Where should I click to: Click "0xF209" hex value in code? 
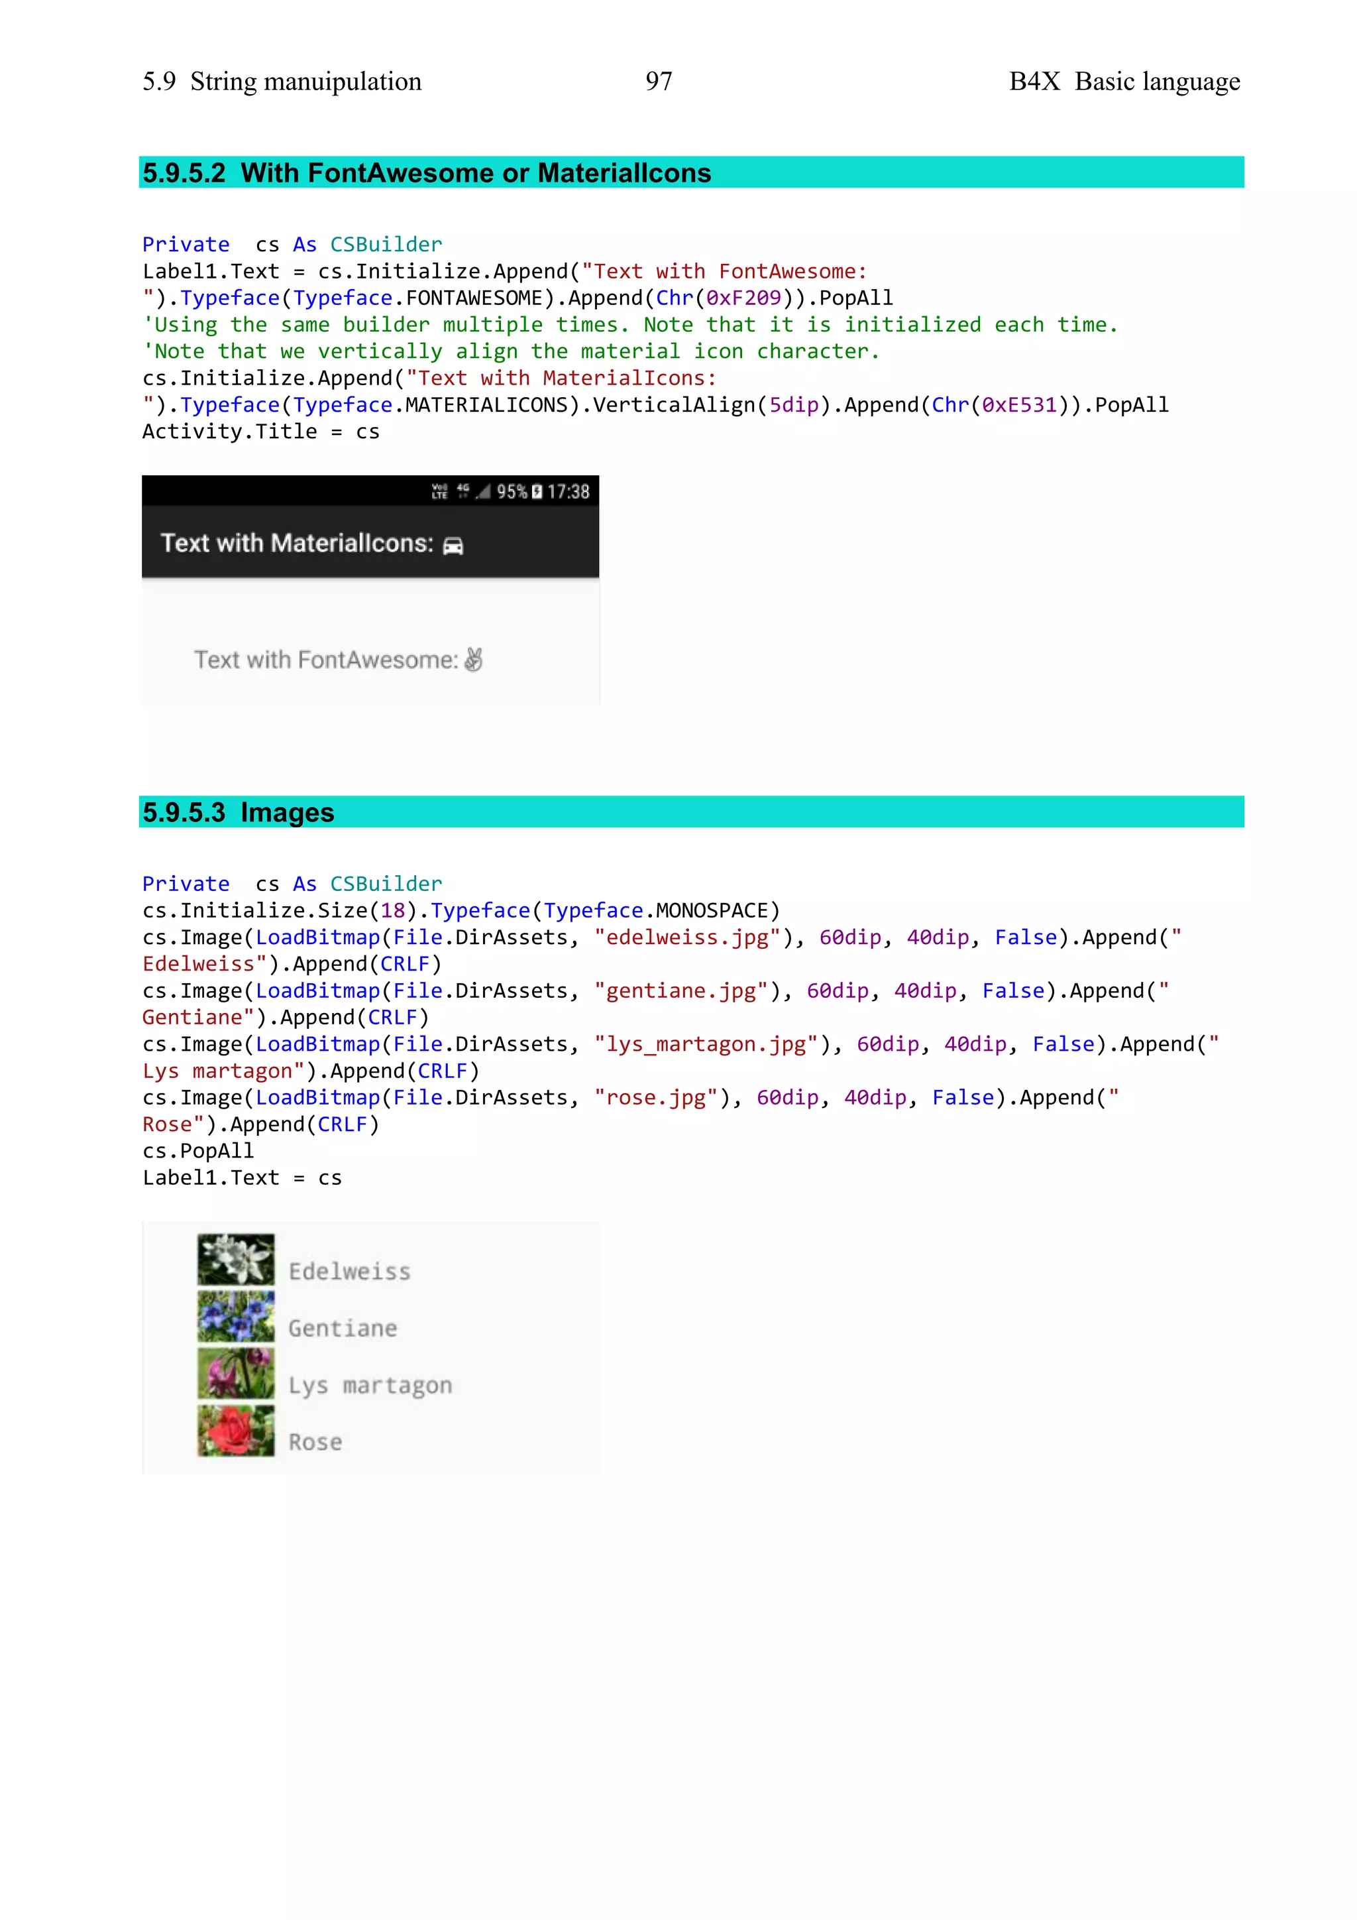(743, 298)
